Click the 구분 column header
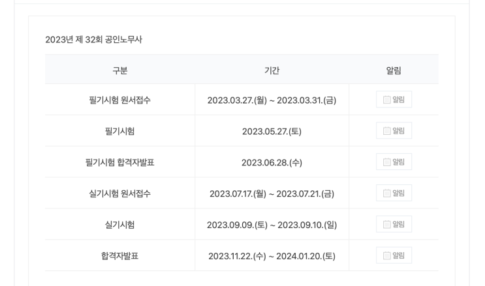Viewport: 485px width, 286px height. pyautogui.click(x=119, y=70)
